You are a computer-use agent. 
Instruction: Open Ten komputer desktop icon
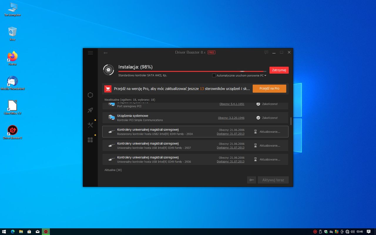[x=12, y=9]
